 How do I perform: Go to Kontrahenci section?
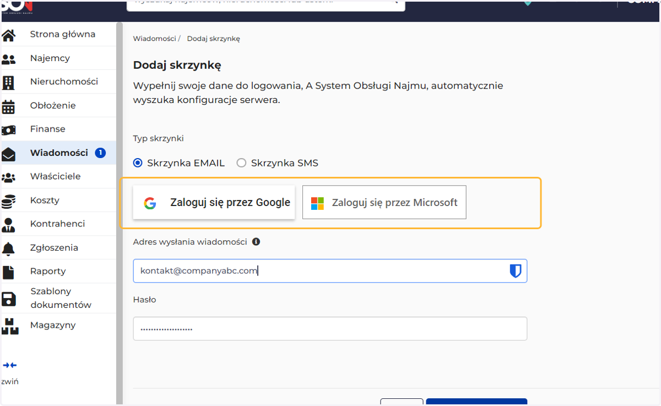(58, 224)
